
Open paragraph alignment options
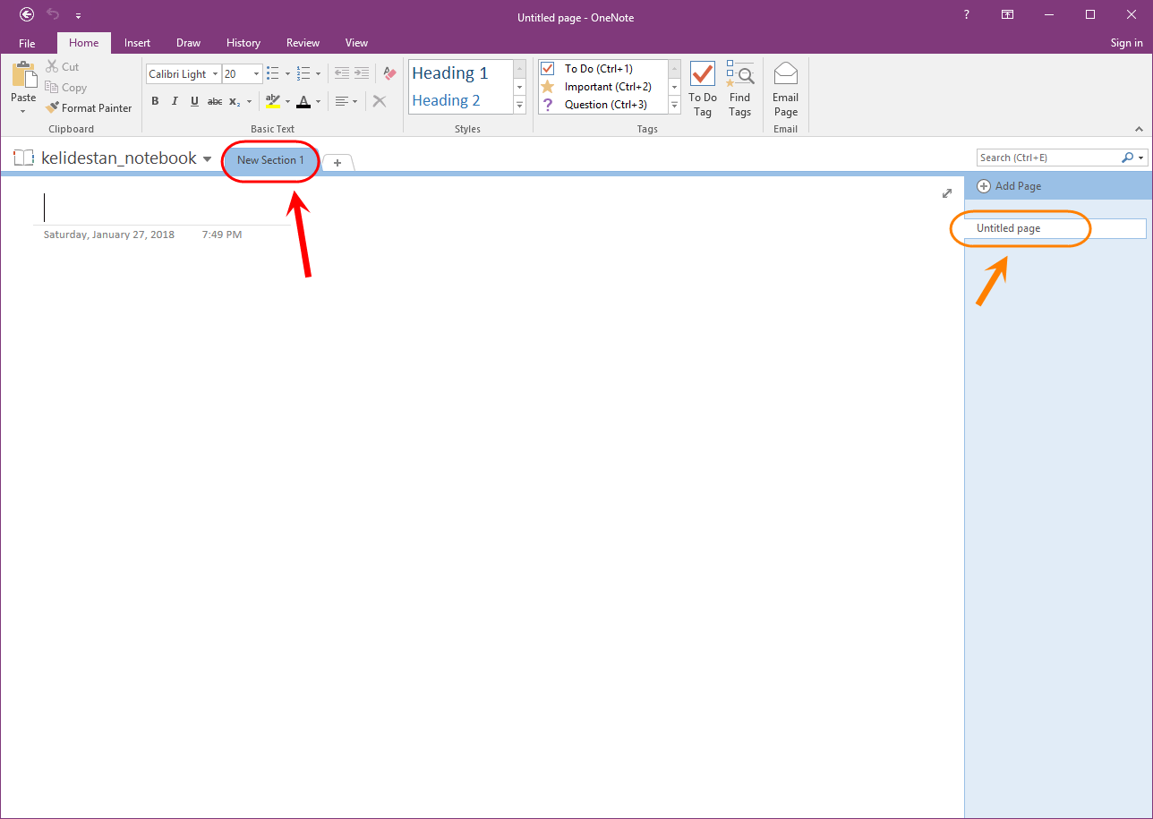pyautogui.click(x=346, y=101)
